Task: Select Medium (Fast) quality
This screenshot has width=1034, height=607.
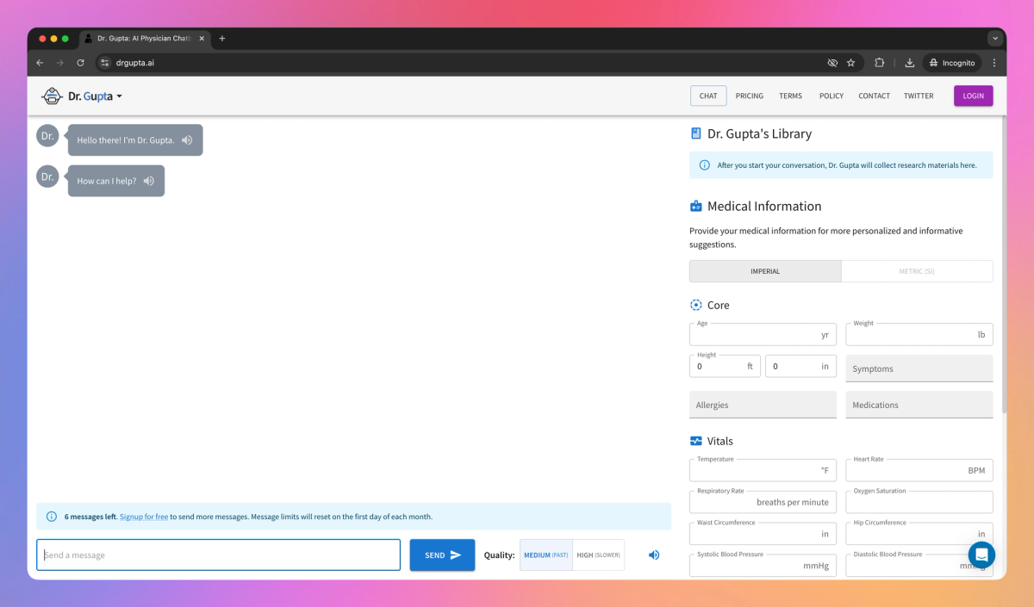Action: pos(546,555)
